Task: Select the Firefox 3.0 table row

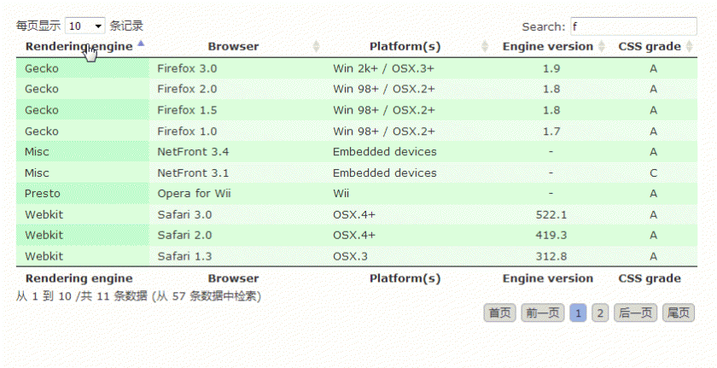Action: pyautogui.click(x=357, y=68)
